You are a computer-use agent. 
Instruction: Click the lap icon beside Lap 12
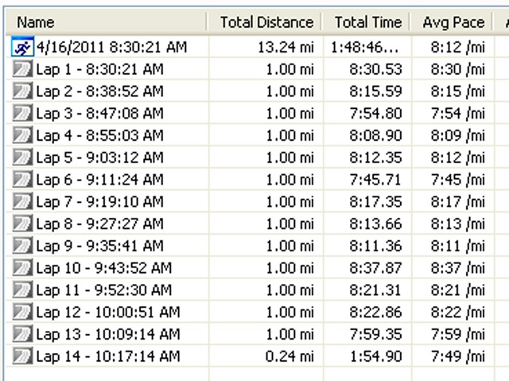(x=22, y=312)
